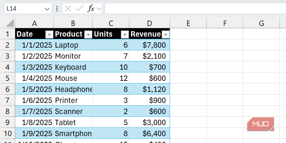Click the Units header cell
The height and width of the screenshot is (143, 286).
(111, 34)
